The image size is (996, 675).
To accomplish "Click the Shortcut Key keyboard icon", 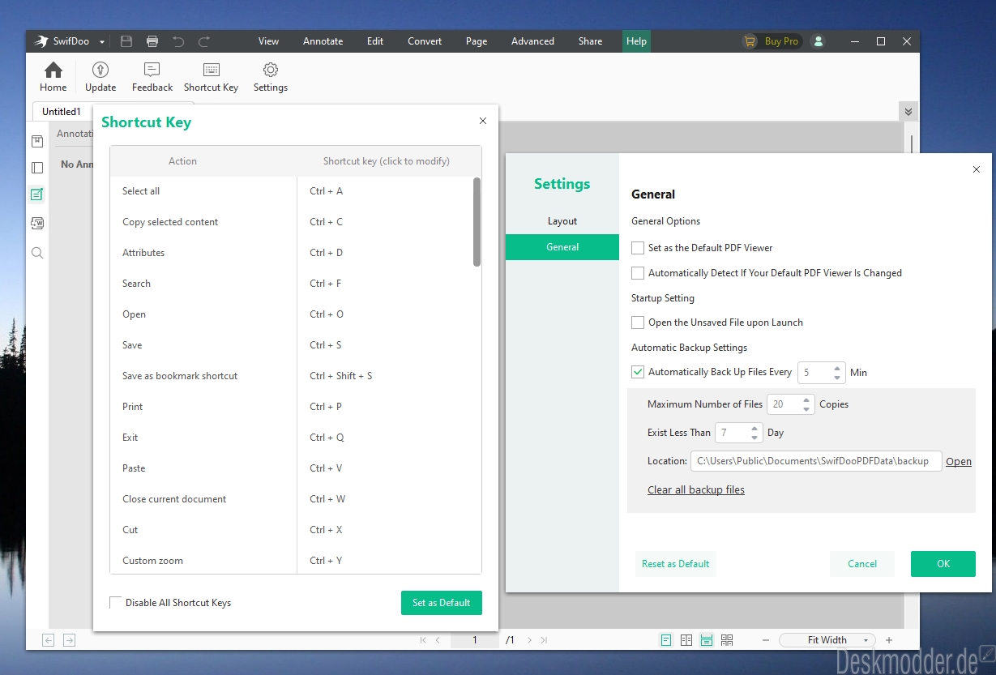I will point(211,70).
